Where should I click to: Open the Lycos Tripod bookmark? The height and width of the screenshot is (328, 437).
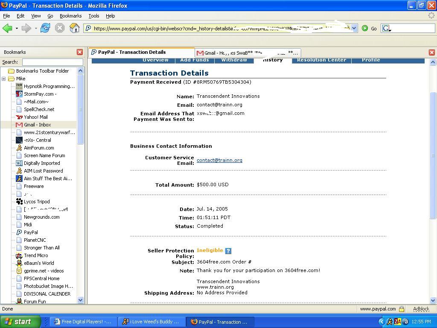pyautogui.click(x=37, y=202)
